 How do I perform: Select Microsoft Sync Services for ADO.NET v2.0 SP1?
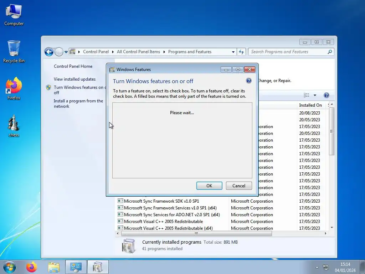[x=172, y=214]
